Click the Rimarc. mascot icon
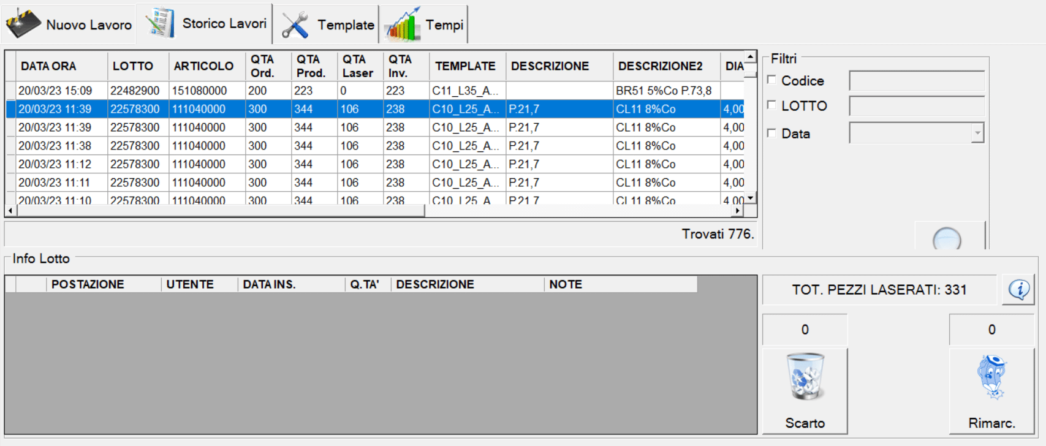Image resolution: width=1046 pixels, height=446 pixels. [991, 377]
